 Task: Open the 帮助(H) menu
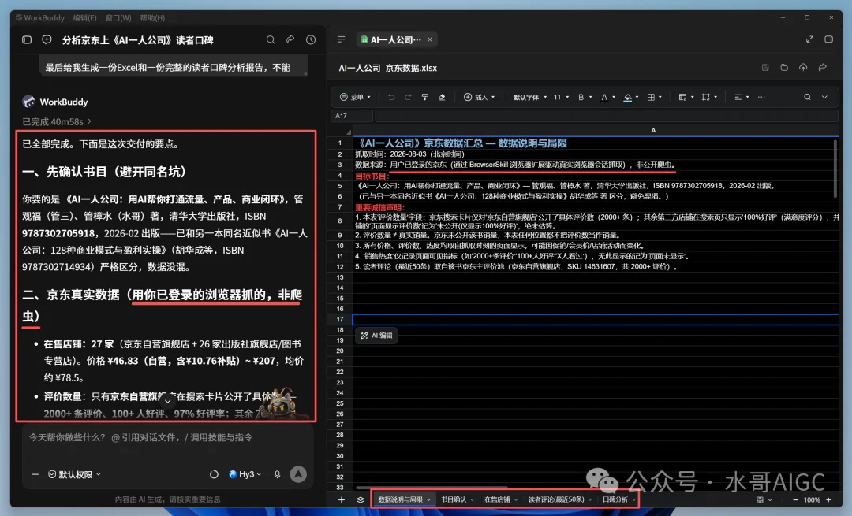click(152, 18)
